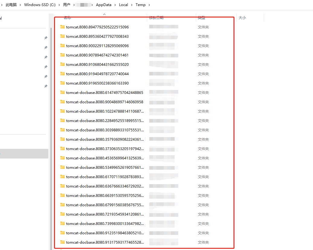
Task: Sort files by the 名称 column header
Action: 67,18
